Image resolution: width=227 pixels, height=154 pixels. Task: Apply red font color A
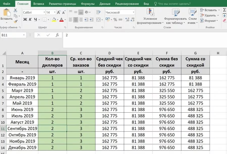click(x=62, y=19)
